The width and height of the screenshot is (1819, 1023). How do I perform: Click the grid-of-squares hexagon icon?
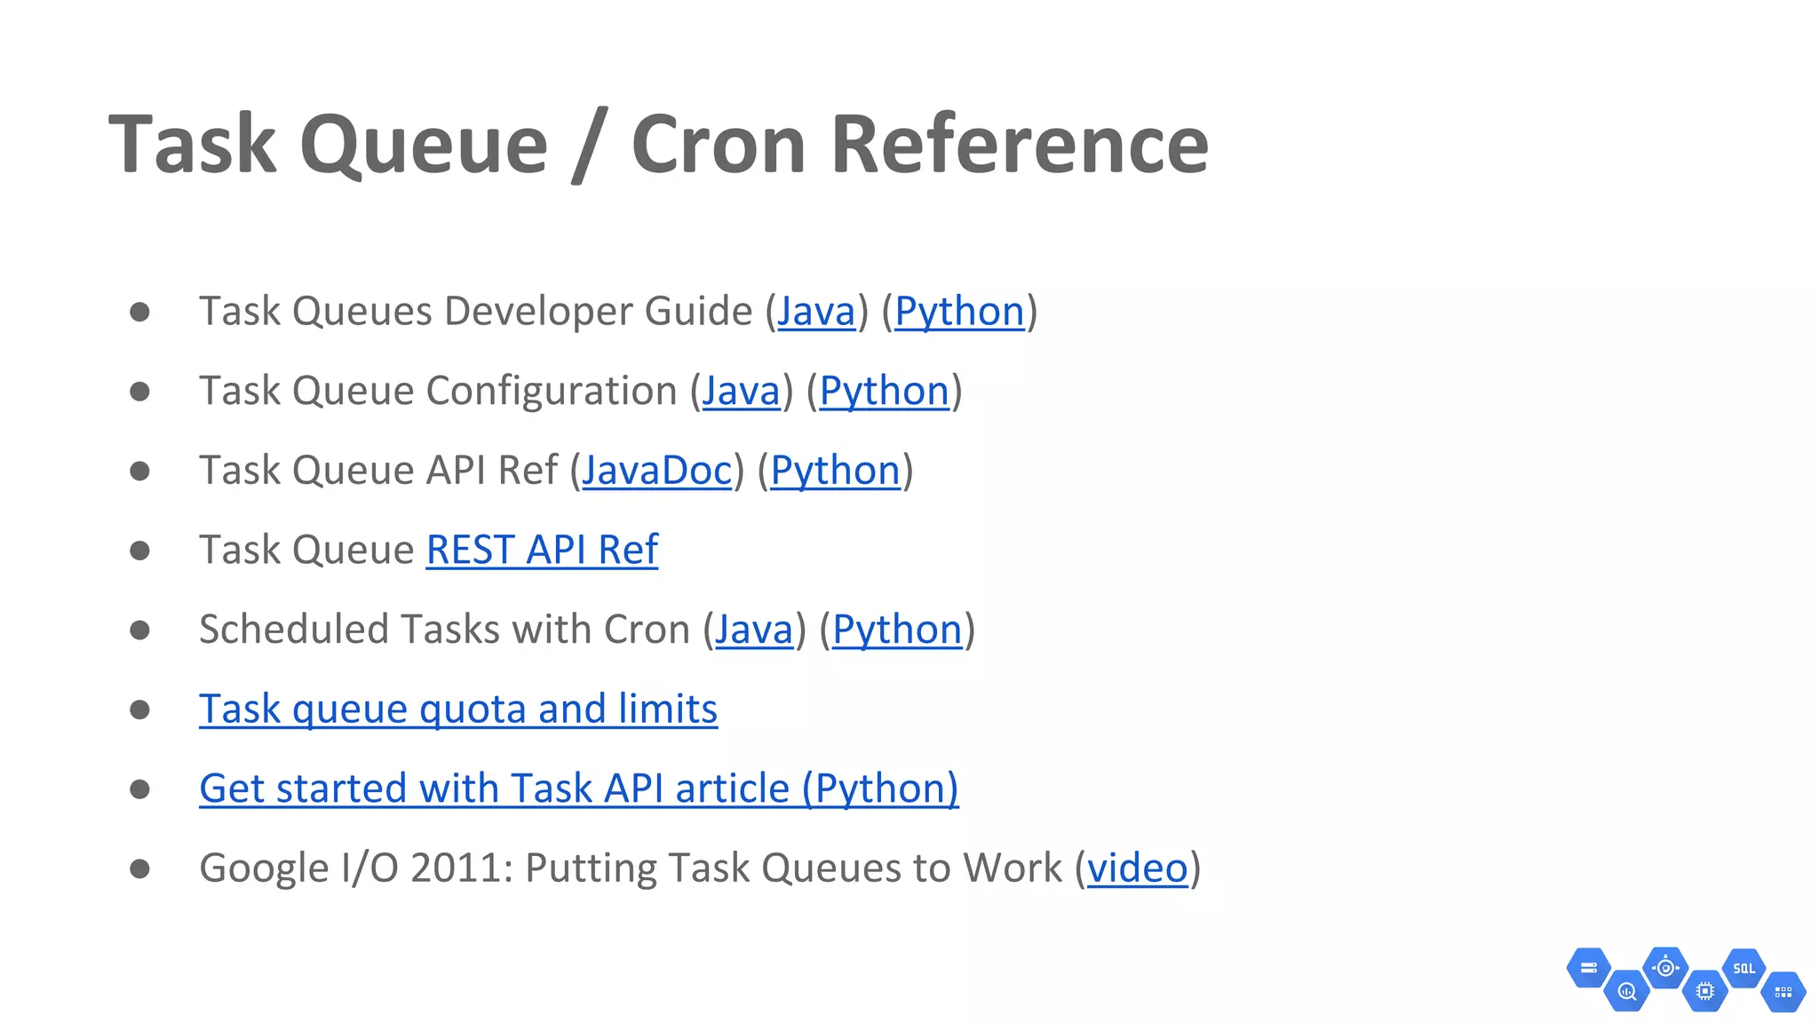click(x=1783, y=992)
